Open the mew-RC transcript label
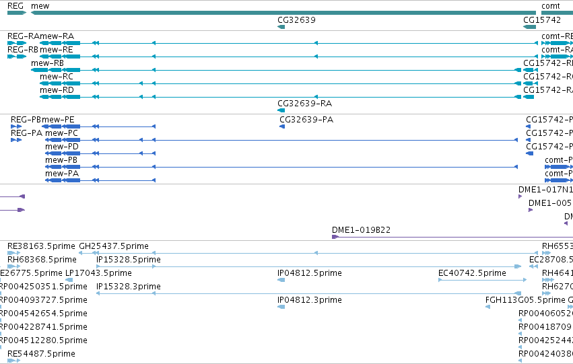 57,77
